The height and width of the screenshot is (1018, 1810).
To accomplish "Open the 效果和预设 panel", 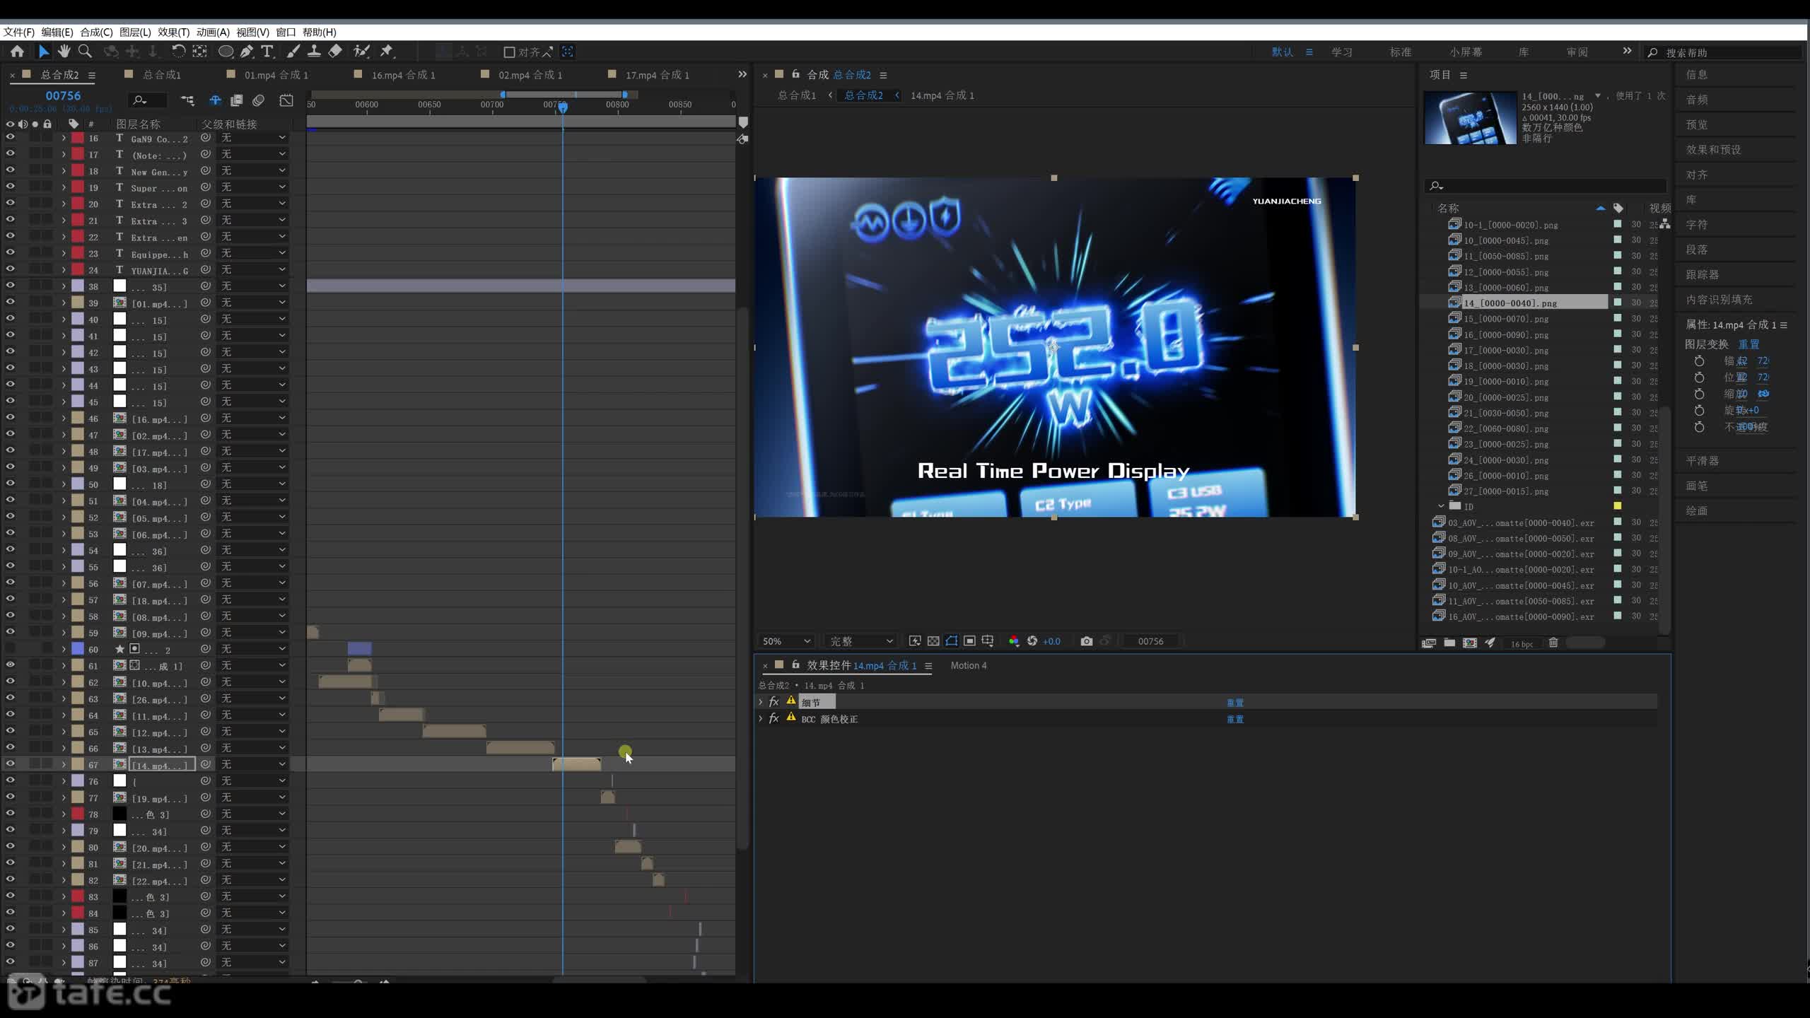I will [x=1714, y=150].
